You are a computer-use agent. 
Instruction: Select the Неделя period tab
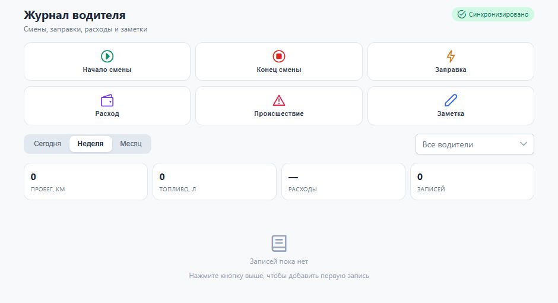pos(90,144)
